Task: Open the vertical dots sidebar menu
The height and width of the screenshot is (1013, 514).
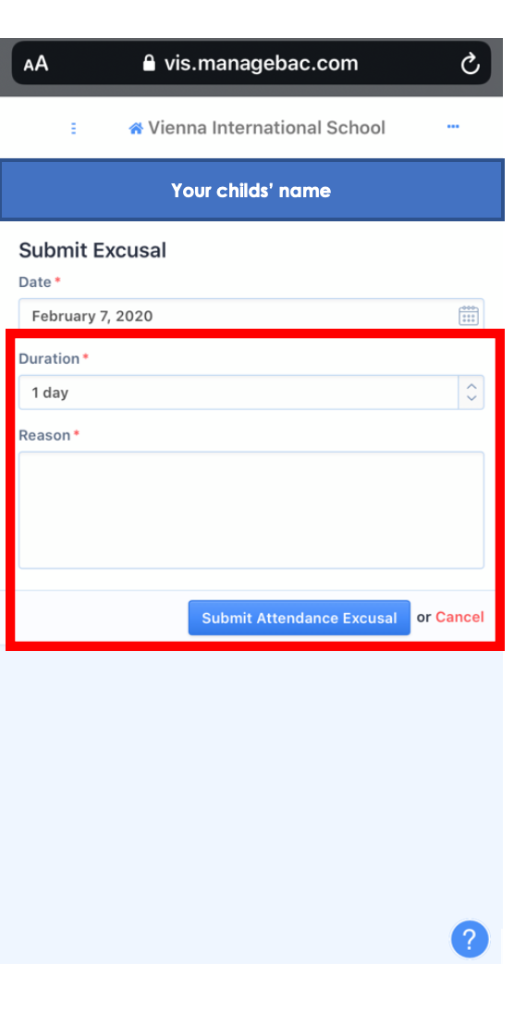Action: coord(73,128)
